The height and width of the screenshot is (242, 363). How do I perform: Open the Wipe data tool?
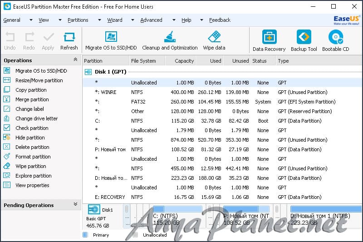[x=214, y=41]
